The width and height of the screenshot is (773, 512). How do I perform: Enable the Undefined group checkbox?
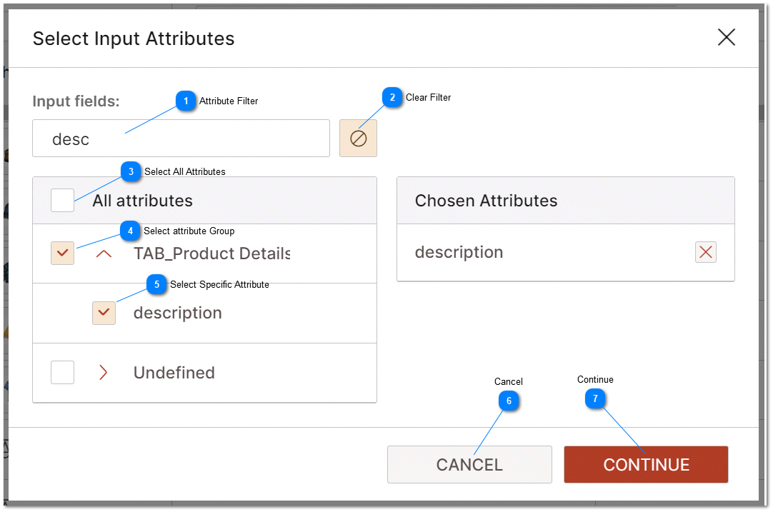[x=62, y=372]
